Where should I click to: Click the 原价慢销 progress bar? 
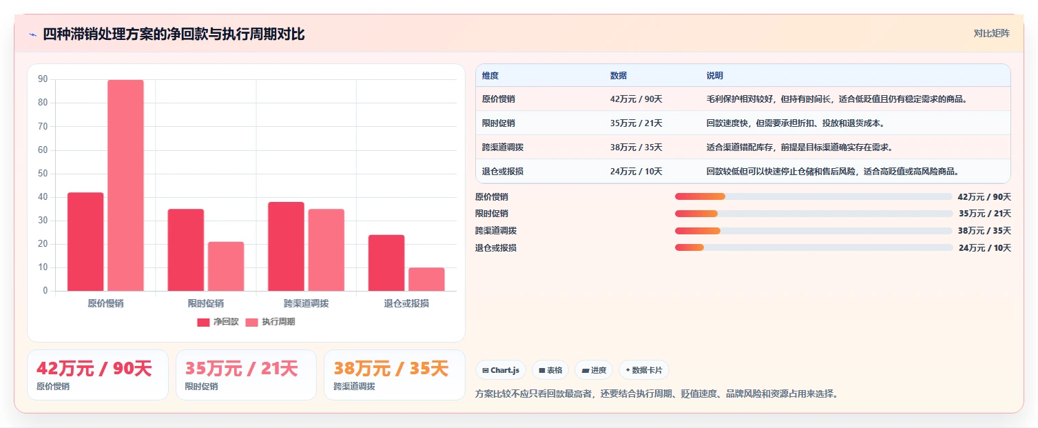813,196
